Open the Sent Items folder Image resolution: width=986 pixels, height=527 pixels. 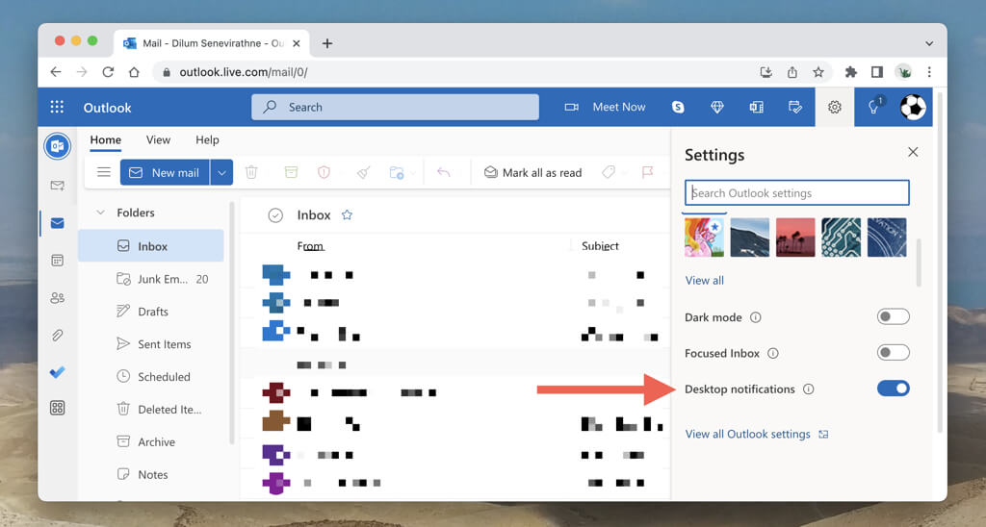coord(151,344)
